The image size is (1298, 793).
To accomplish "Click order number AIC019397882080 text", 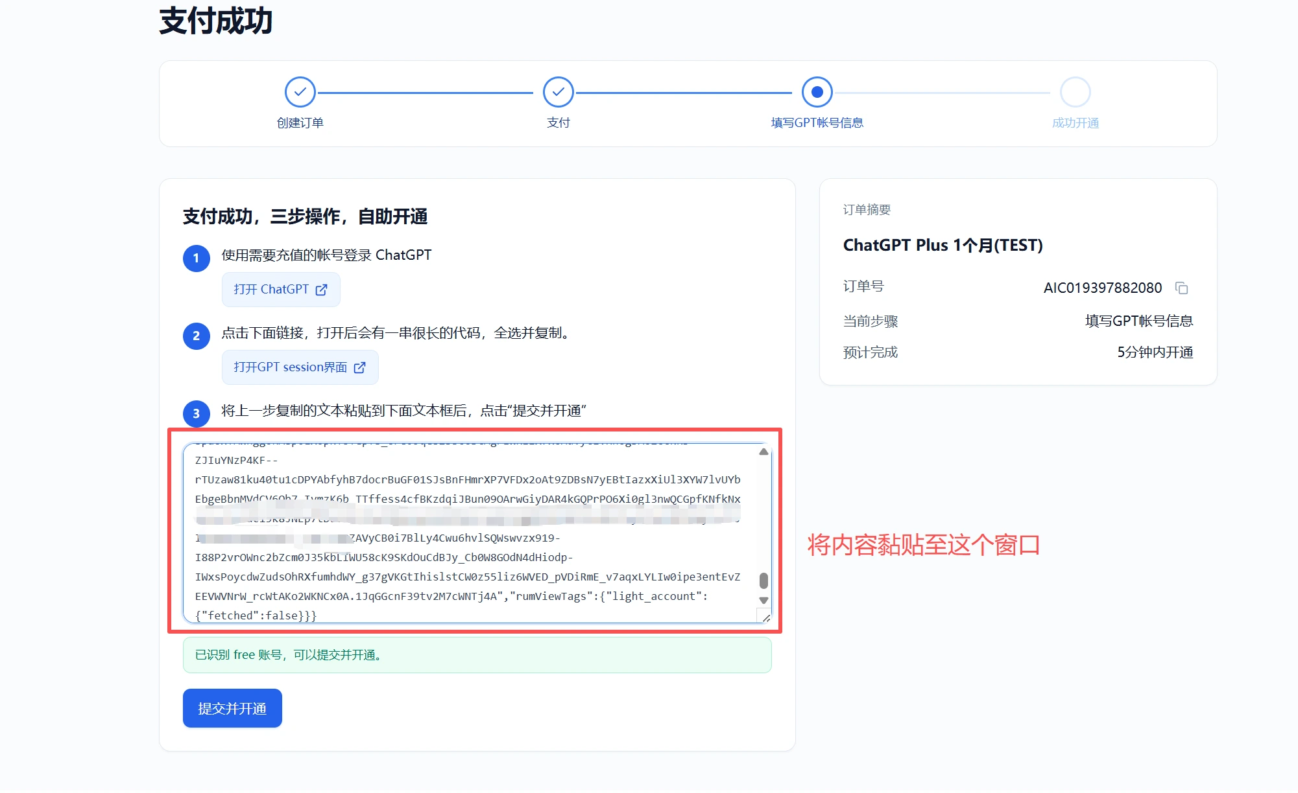I will coord(1102,288).
